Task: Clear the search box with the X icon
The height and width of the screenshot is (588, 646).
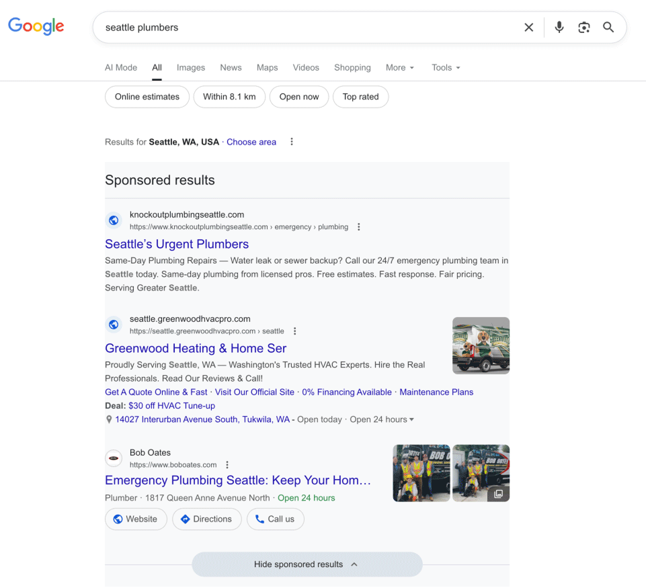Action: [x=528, y=27]
